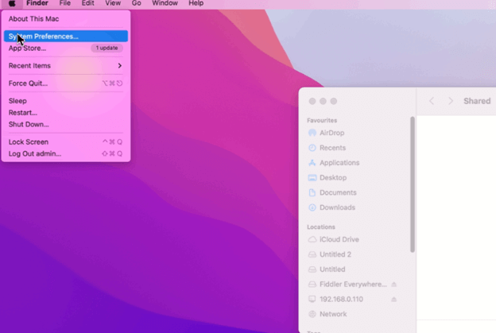Select Documents in Finder sidebar

tap(338, 192)
